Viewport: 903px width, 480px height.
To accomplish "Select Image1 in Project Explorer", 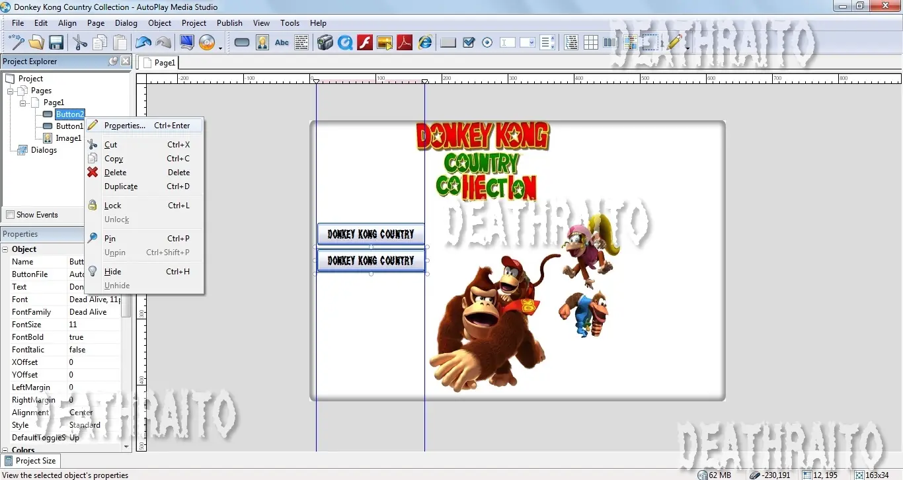I will [x=69, y=138].
